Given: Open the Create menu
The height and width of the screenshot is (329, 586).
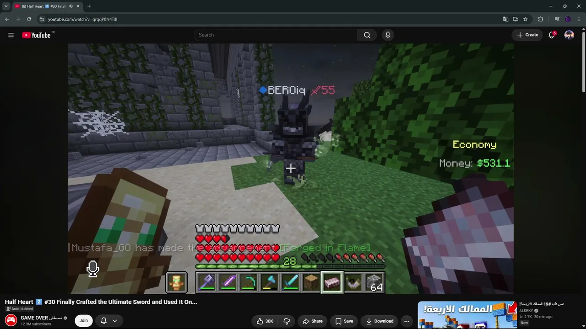Looking at the screenshot, I should point(527,35).
